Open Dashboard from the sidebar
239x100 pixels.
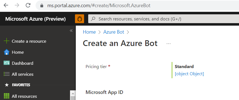pos(23,63)
